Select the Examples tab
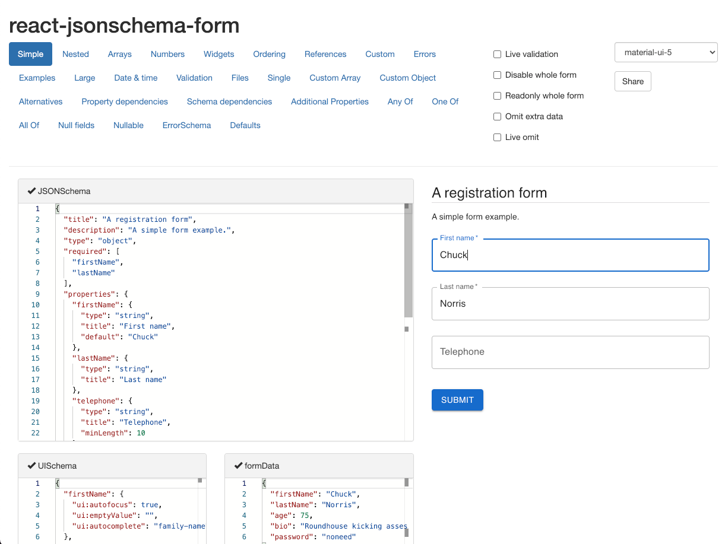The image size is (725, 544). (37, 78)
